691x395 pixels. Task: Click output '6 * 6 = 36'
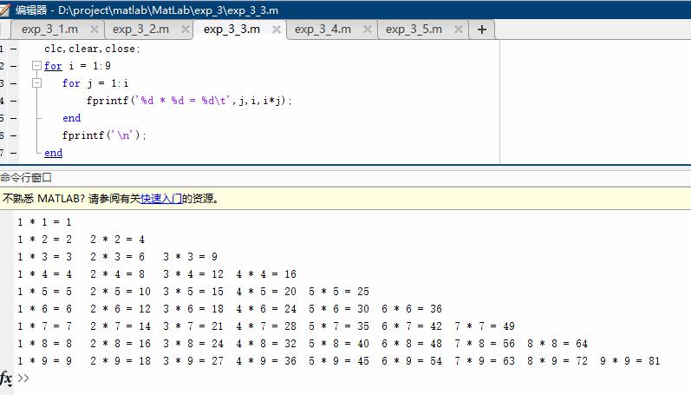tap(412, 309)
